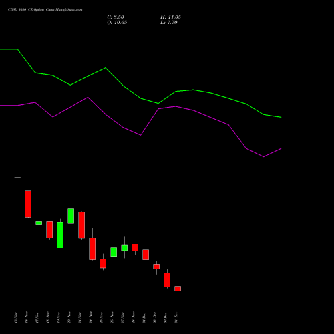
Task: Click the 14 Nov date label
Action: 26,317
